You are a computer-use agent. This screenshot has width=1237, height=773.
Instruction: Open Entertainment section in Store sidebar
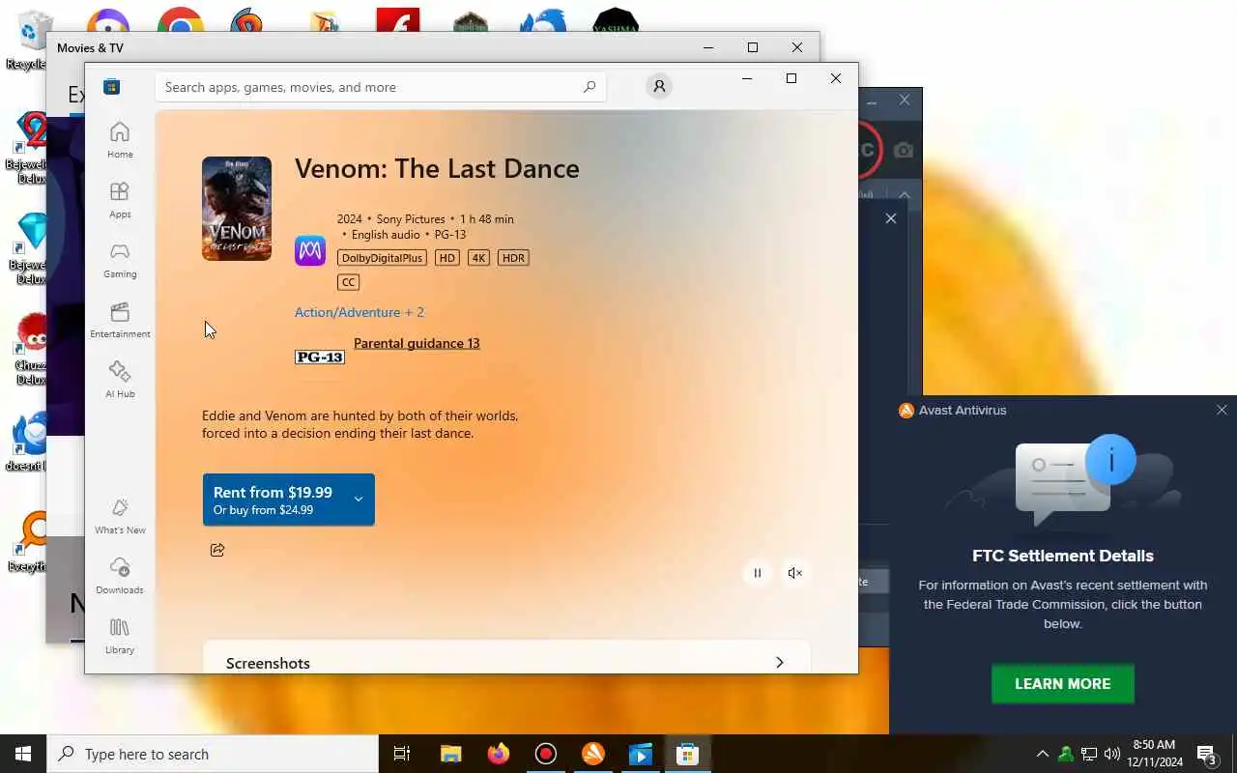tap(120, 320)
